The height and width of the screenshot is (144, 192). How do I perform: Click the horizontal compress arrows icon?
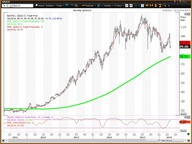pyautogui.click(x=151, y=6)
